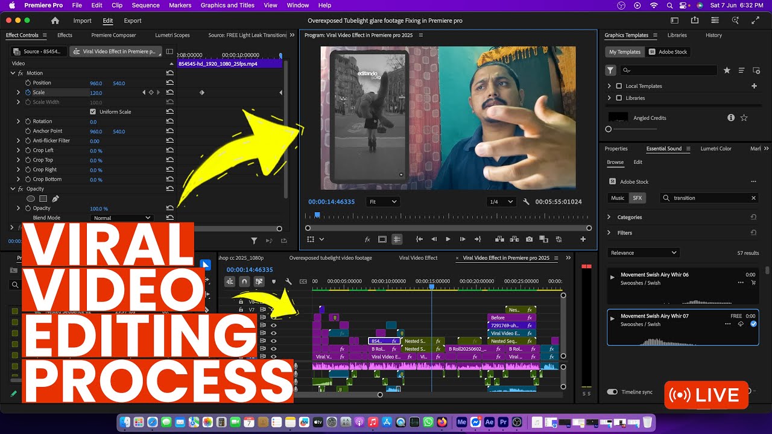This screenshot has height=434, width=772.
Task: Open the Viral Video Effect sequence tab
Action: point(418,258)
